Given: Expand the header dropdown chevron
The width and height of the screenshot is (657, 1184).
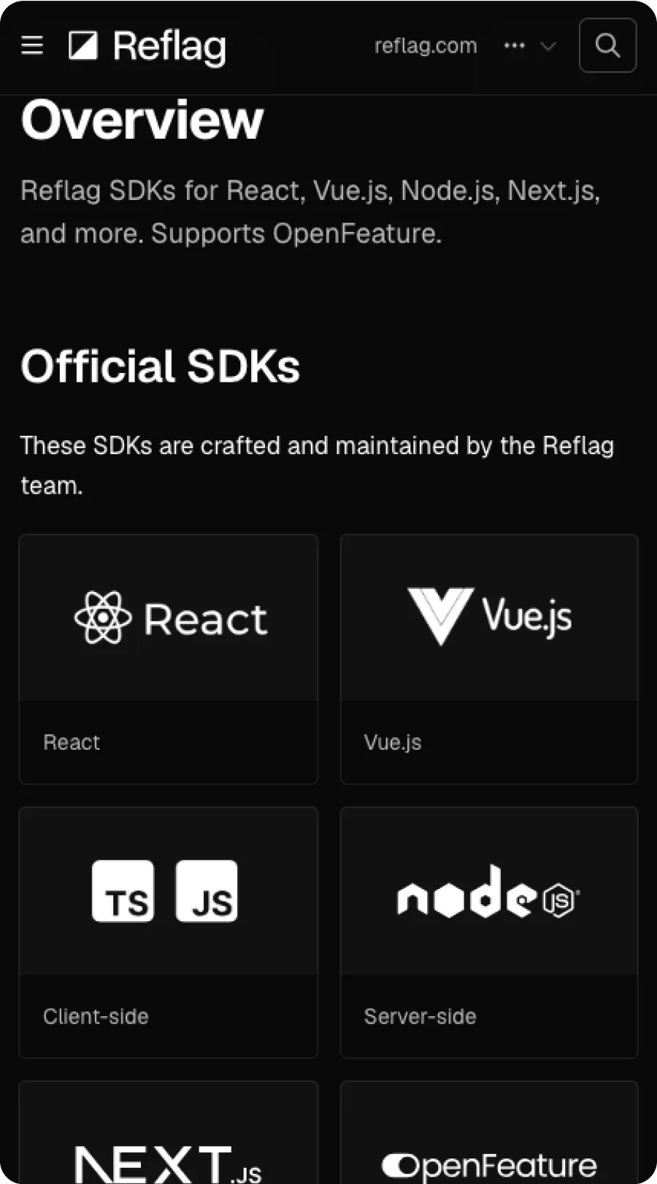Looking at the screenshot, I should coord(547,46).
